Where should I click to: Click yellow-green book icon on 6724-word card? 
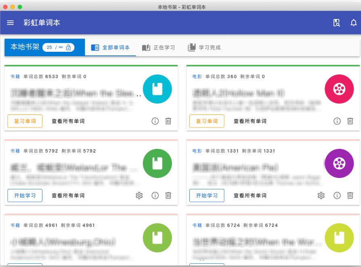point(339,238)
